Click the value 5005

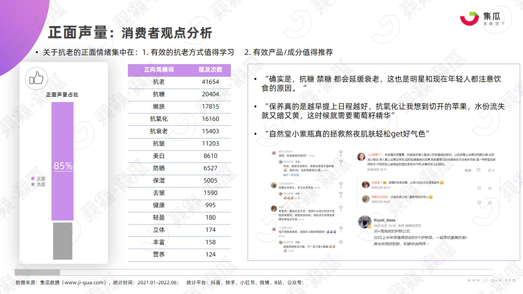click(x=210, y=180)
